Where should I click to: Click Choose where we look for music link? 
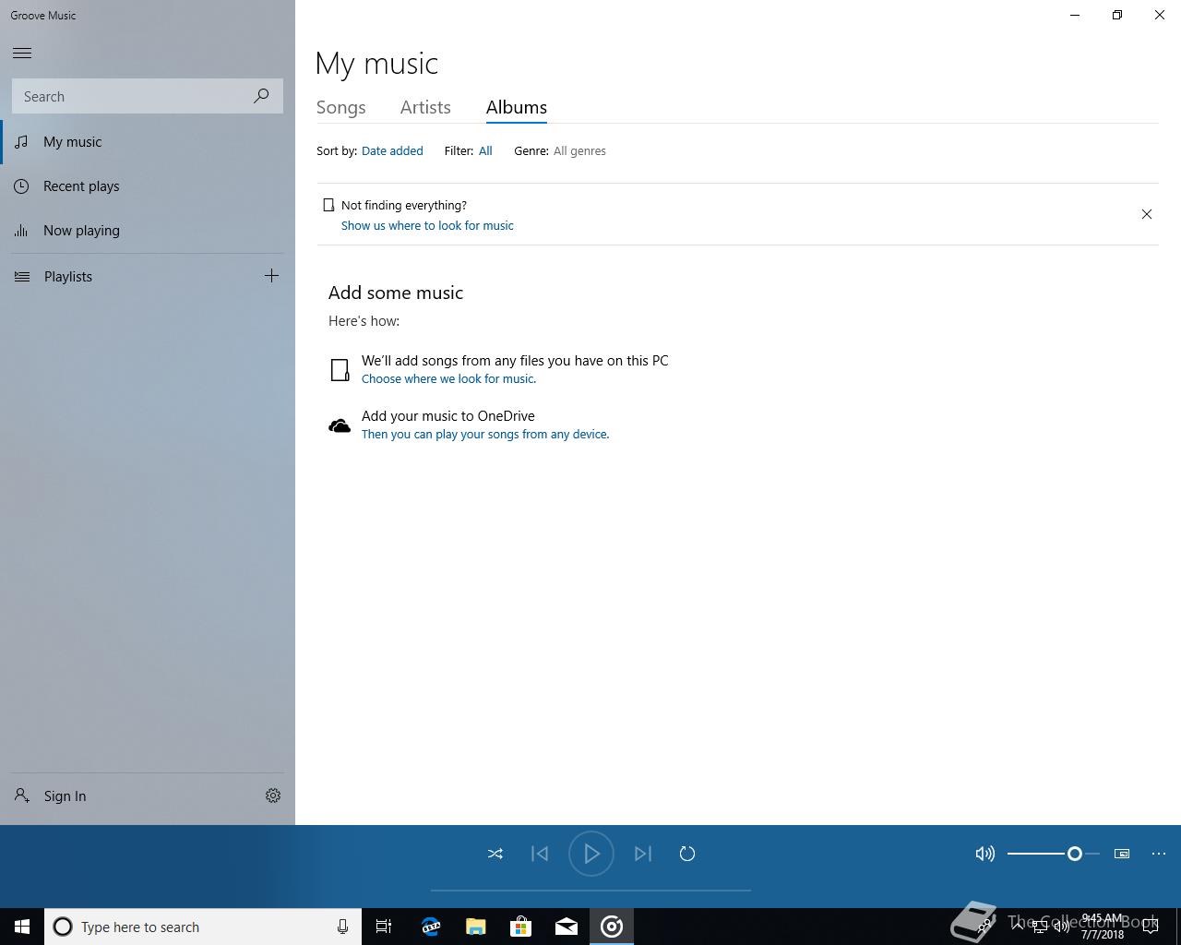(x=448, y=378)
